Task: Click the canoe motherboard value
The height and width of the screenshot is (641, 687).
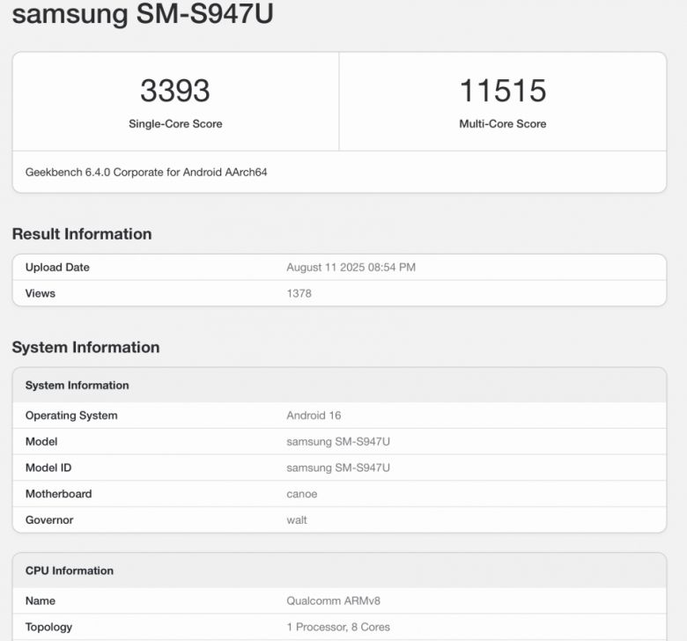Action: click(x=301, y=494)
